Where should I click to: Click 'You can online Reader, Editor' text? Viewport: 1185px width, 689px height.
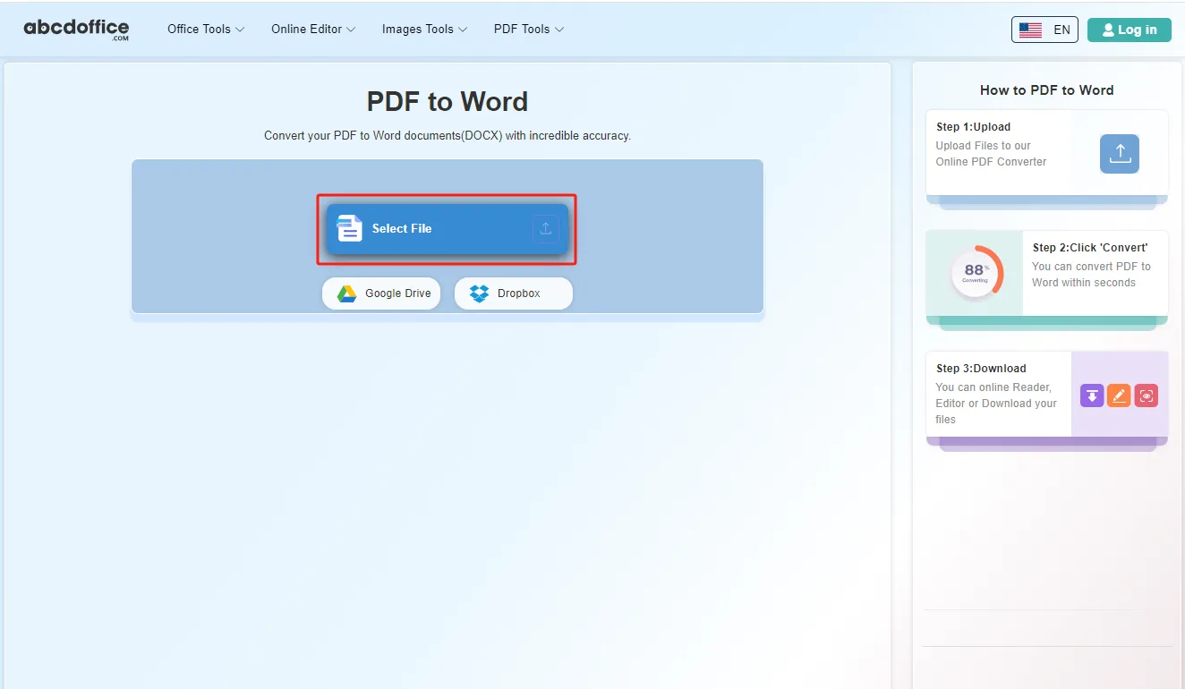pyautogui.click(x=996, y=404)
